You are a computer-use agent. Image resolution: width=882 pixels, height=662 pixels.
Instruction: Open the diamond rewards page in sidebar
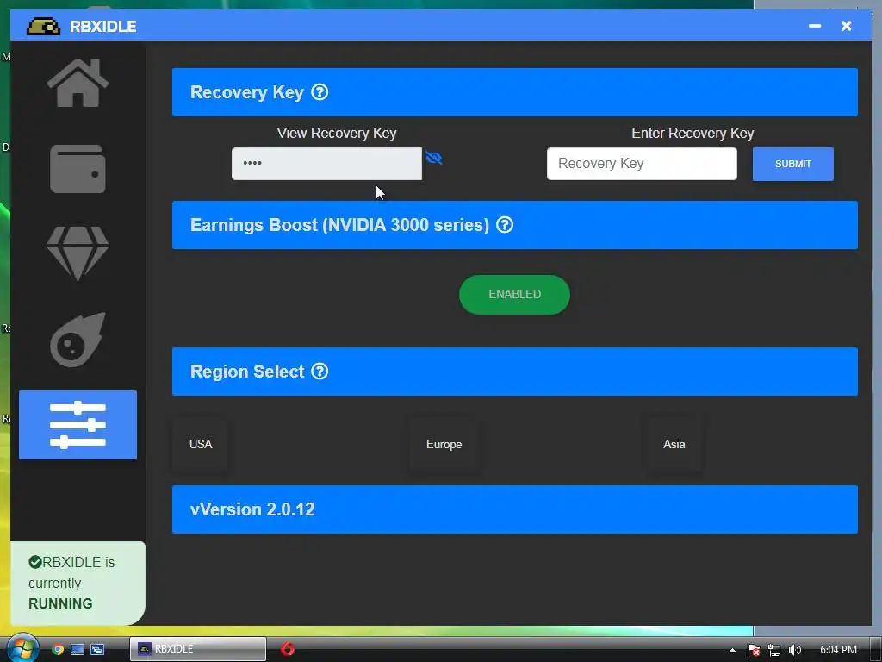coord(78,253)
